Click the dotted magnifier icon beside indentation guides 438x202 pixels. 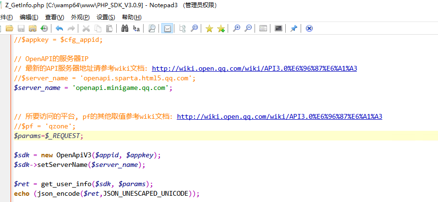point(194,28)
